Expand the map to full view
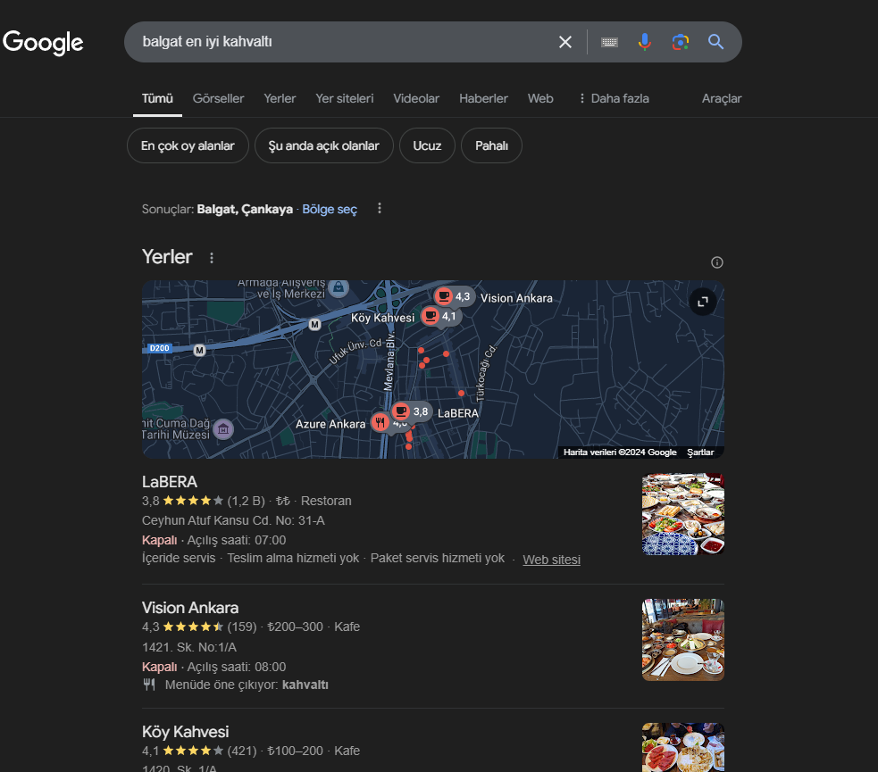 pyautogui.click(x=703, y=302)
